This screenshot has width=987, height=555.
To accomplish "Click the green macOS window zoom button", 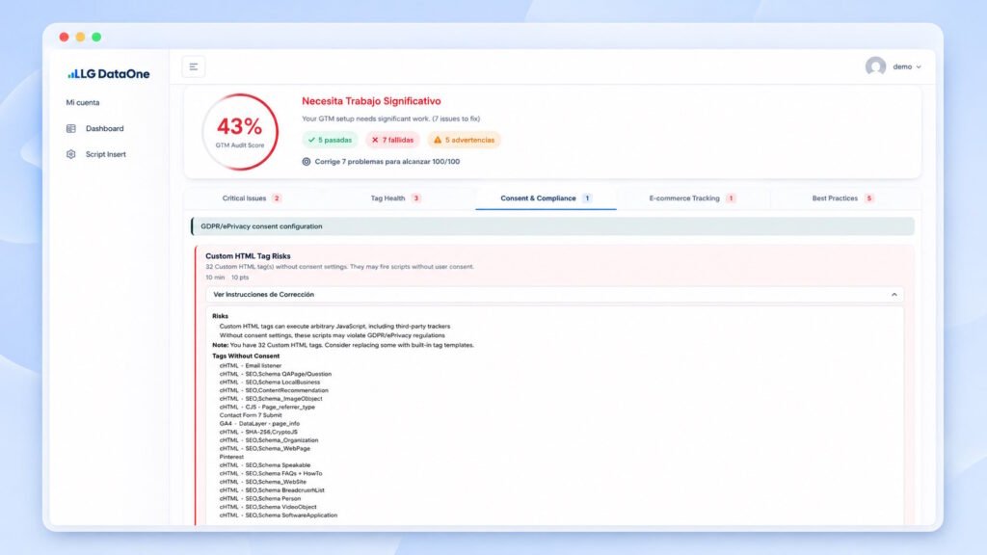I will [96, 38].
